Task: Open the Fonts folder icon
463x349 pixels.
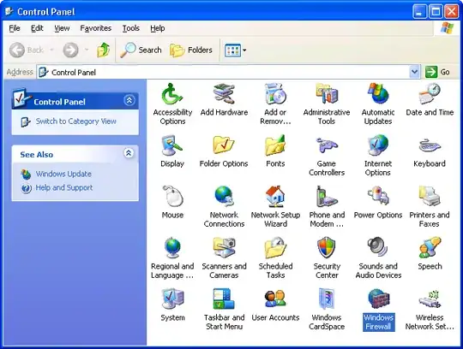Action: pyautogui.click(x=275, y=145)
